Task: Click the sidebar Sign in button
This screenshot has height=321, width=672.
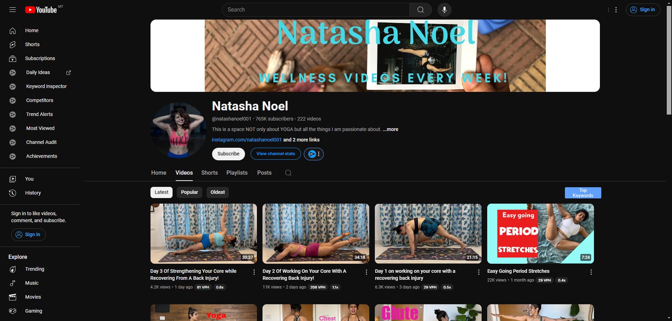Action: tap(28, 235)
